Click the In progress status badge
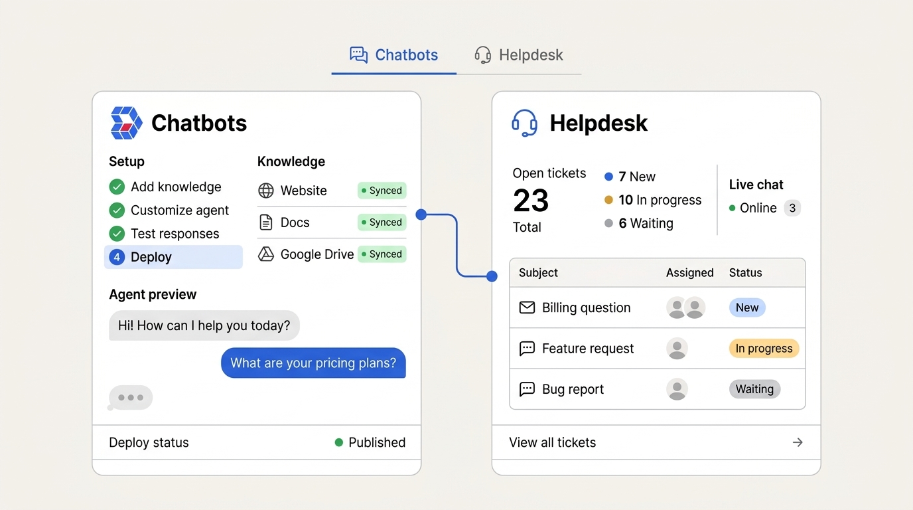 click(x=764, y=349)
